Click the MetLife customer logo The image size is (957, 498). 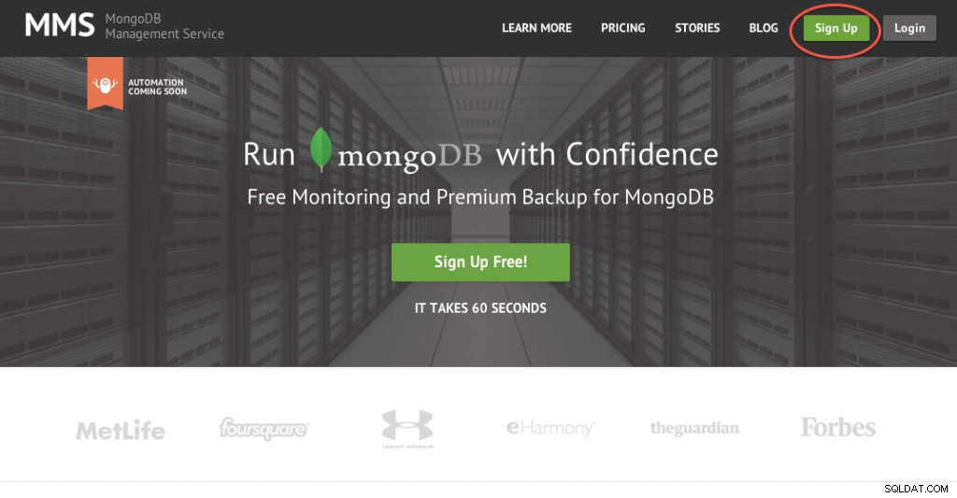121,431
